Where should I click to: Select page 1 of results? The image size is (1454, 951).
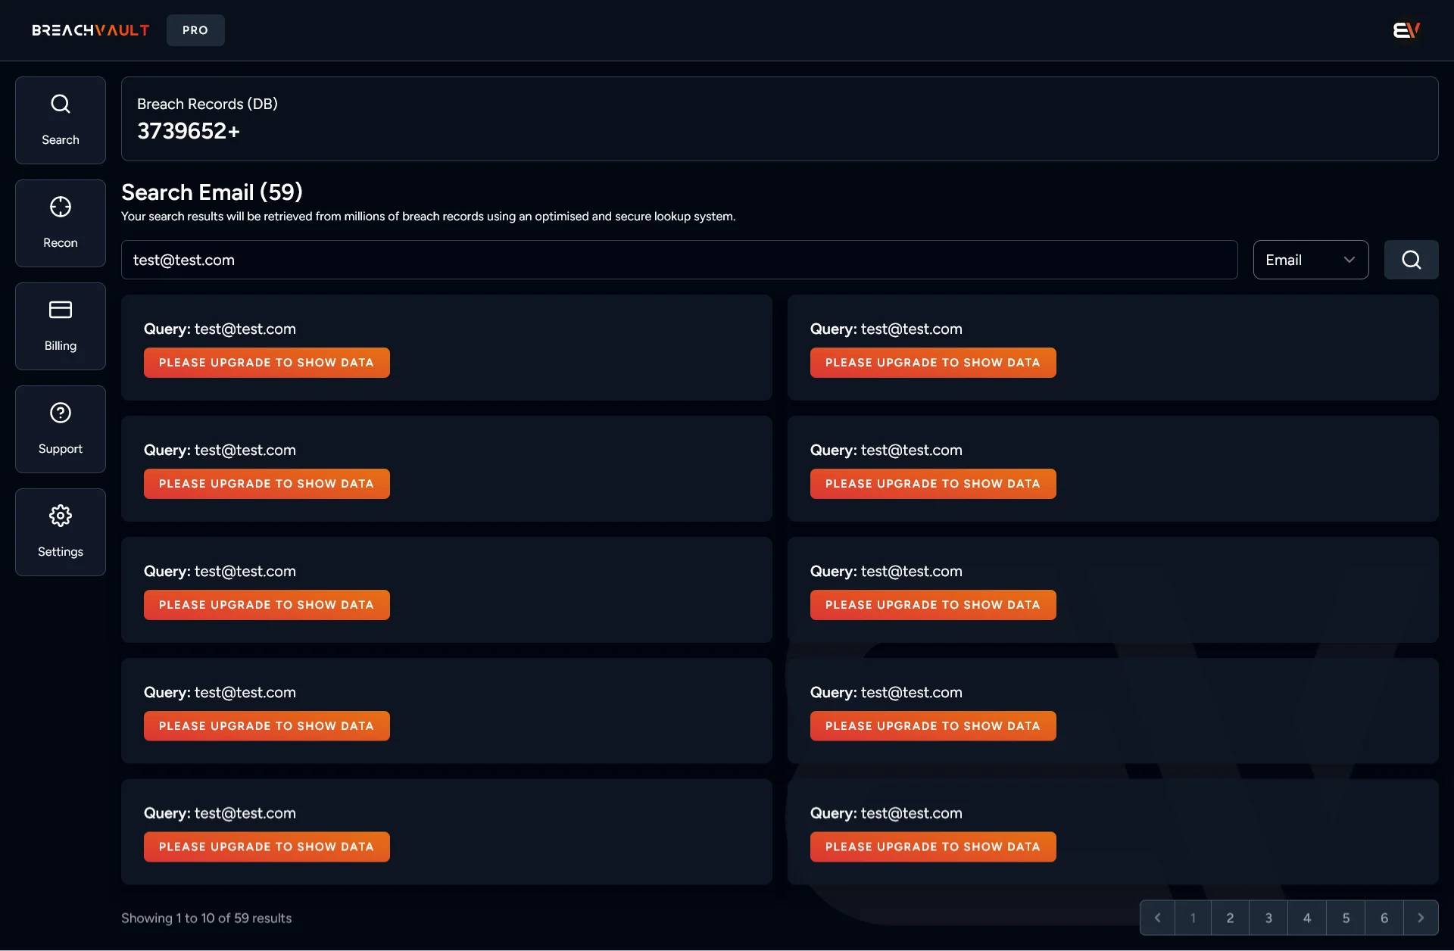pyautogui.click(x=1193, y=917)
